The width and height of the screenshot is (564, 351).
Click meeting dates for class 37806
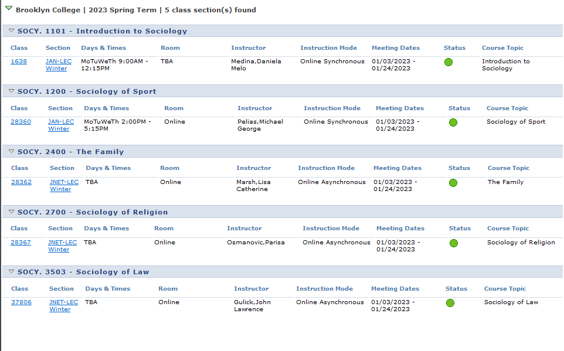tap(393, 306)
